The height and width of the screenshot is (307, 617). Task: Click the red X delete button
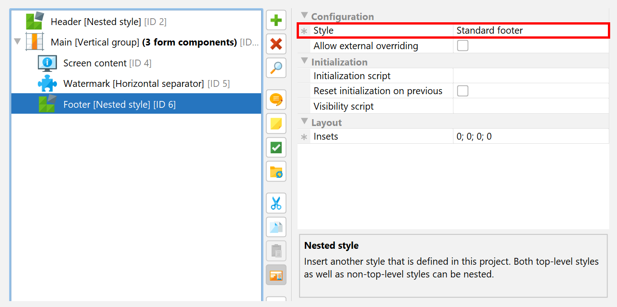coord(276,44)
